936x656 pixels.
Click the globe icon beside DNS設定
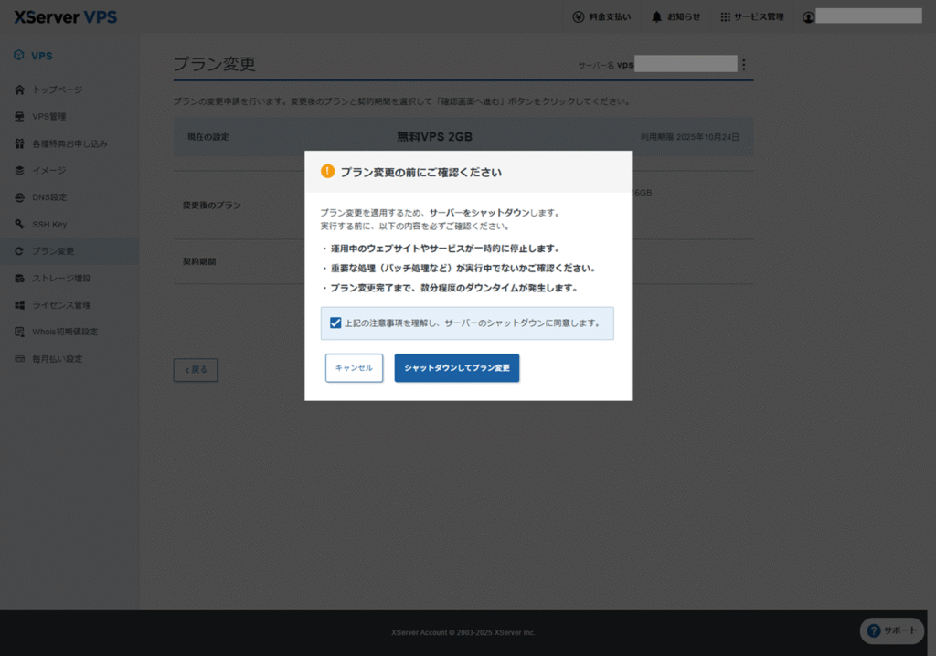(19, 197)
